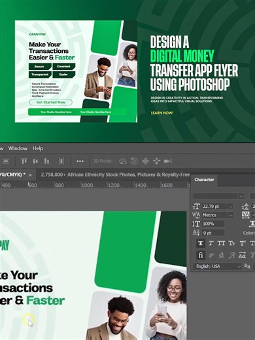The height and width of the screenshot is (340, 255).
Task: Open the Window menu
Action: 18,148
